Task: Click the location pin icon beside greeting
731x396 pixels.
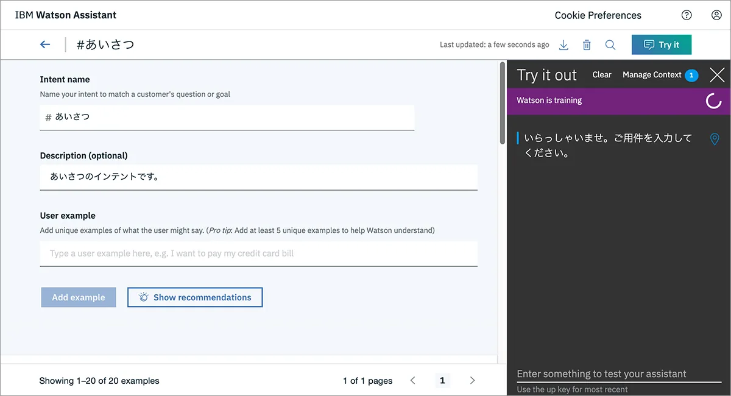Action: (715, 140)
